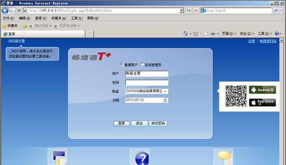Click the browser Forward arrow button

coord(12,11)
